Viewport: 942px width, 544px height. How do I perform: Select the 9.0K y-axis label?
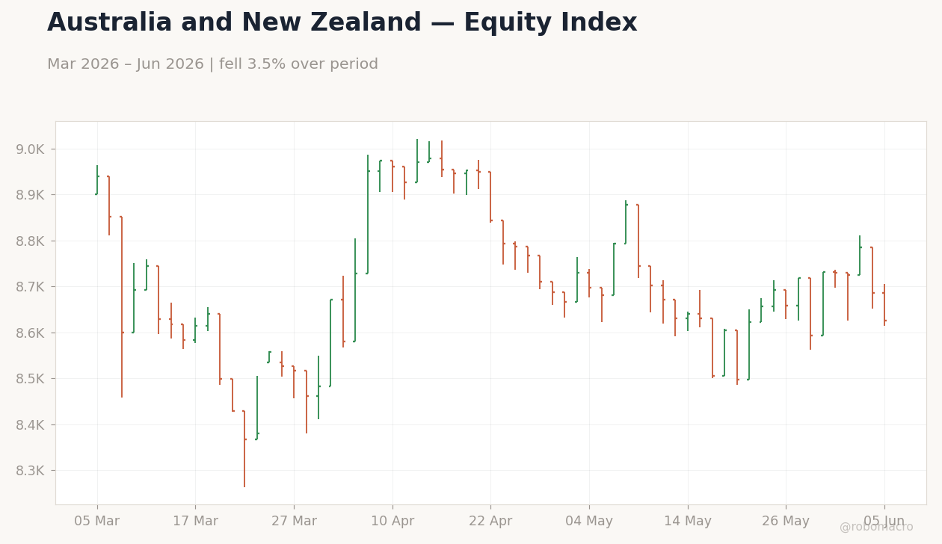[30, 149]
